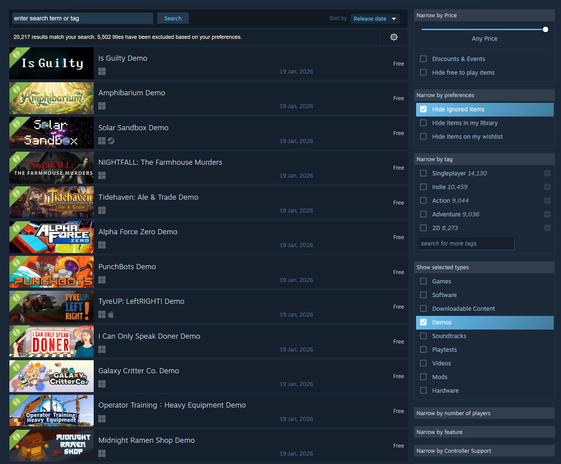Screen dimensions: 561x464
Task: Exclude the Singleplayer tag with minus icon
Action: [547, 173]
